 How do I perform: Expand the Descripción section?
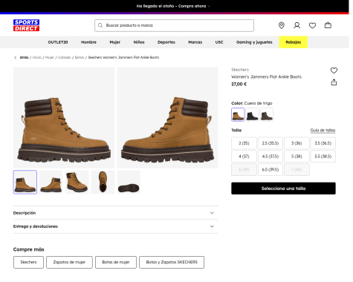click(x=116, y=213)
